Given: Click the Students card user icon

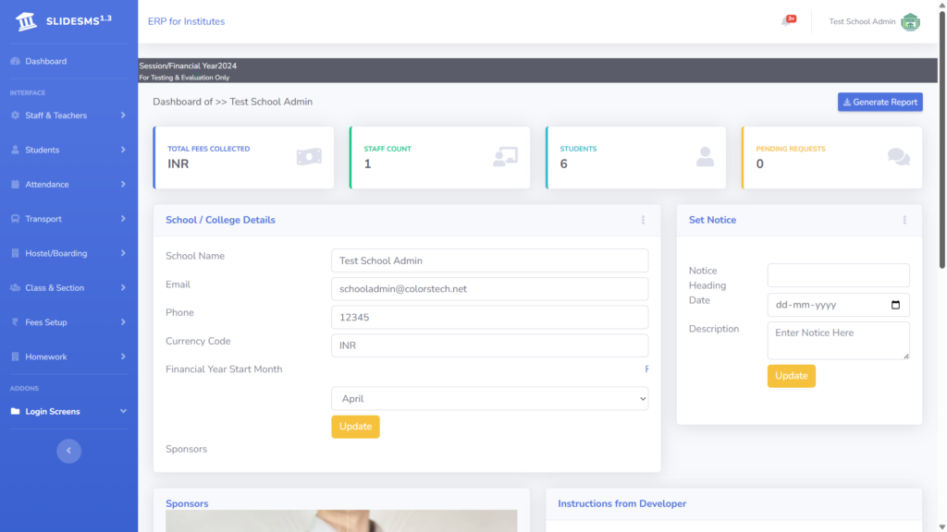Looking at the screenshot, I should 705,157.
